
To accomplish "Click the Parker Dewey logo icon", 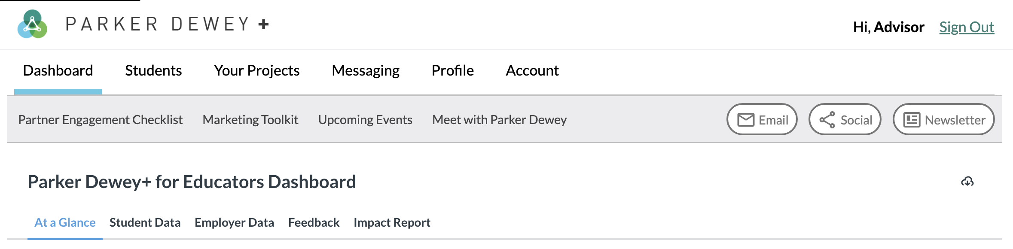I will (32, 24).
